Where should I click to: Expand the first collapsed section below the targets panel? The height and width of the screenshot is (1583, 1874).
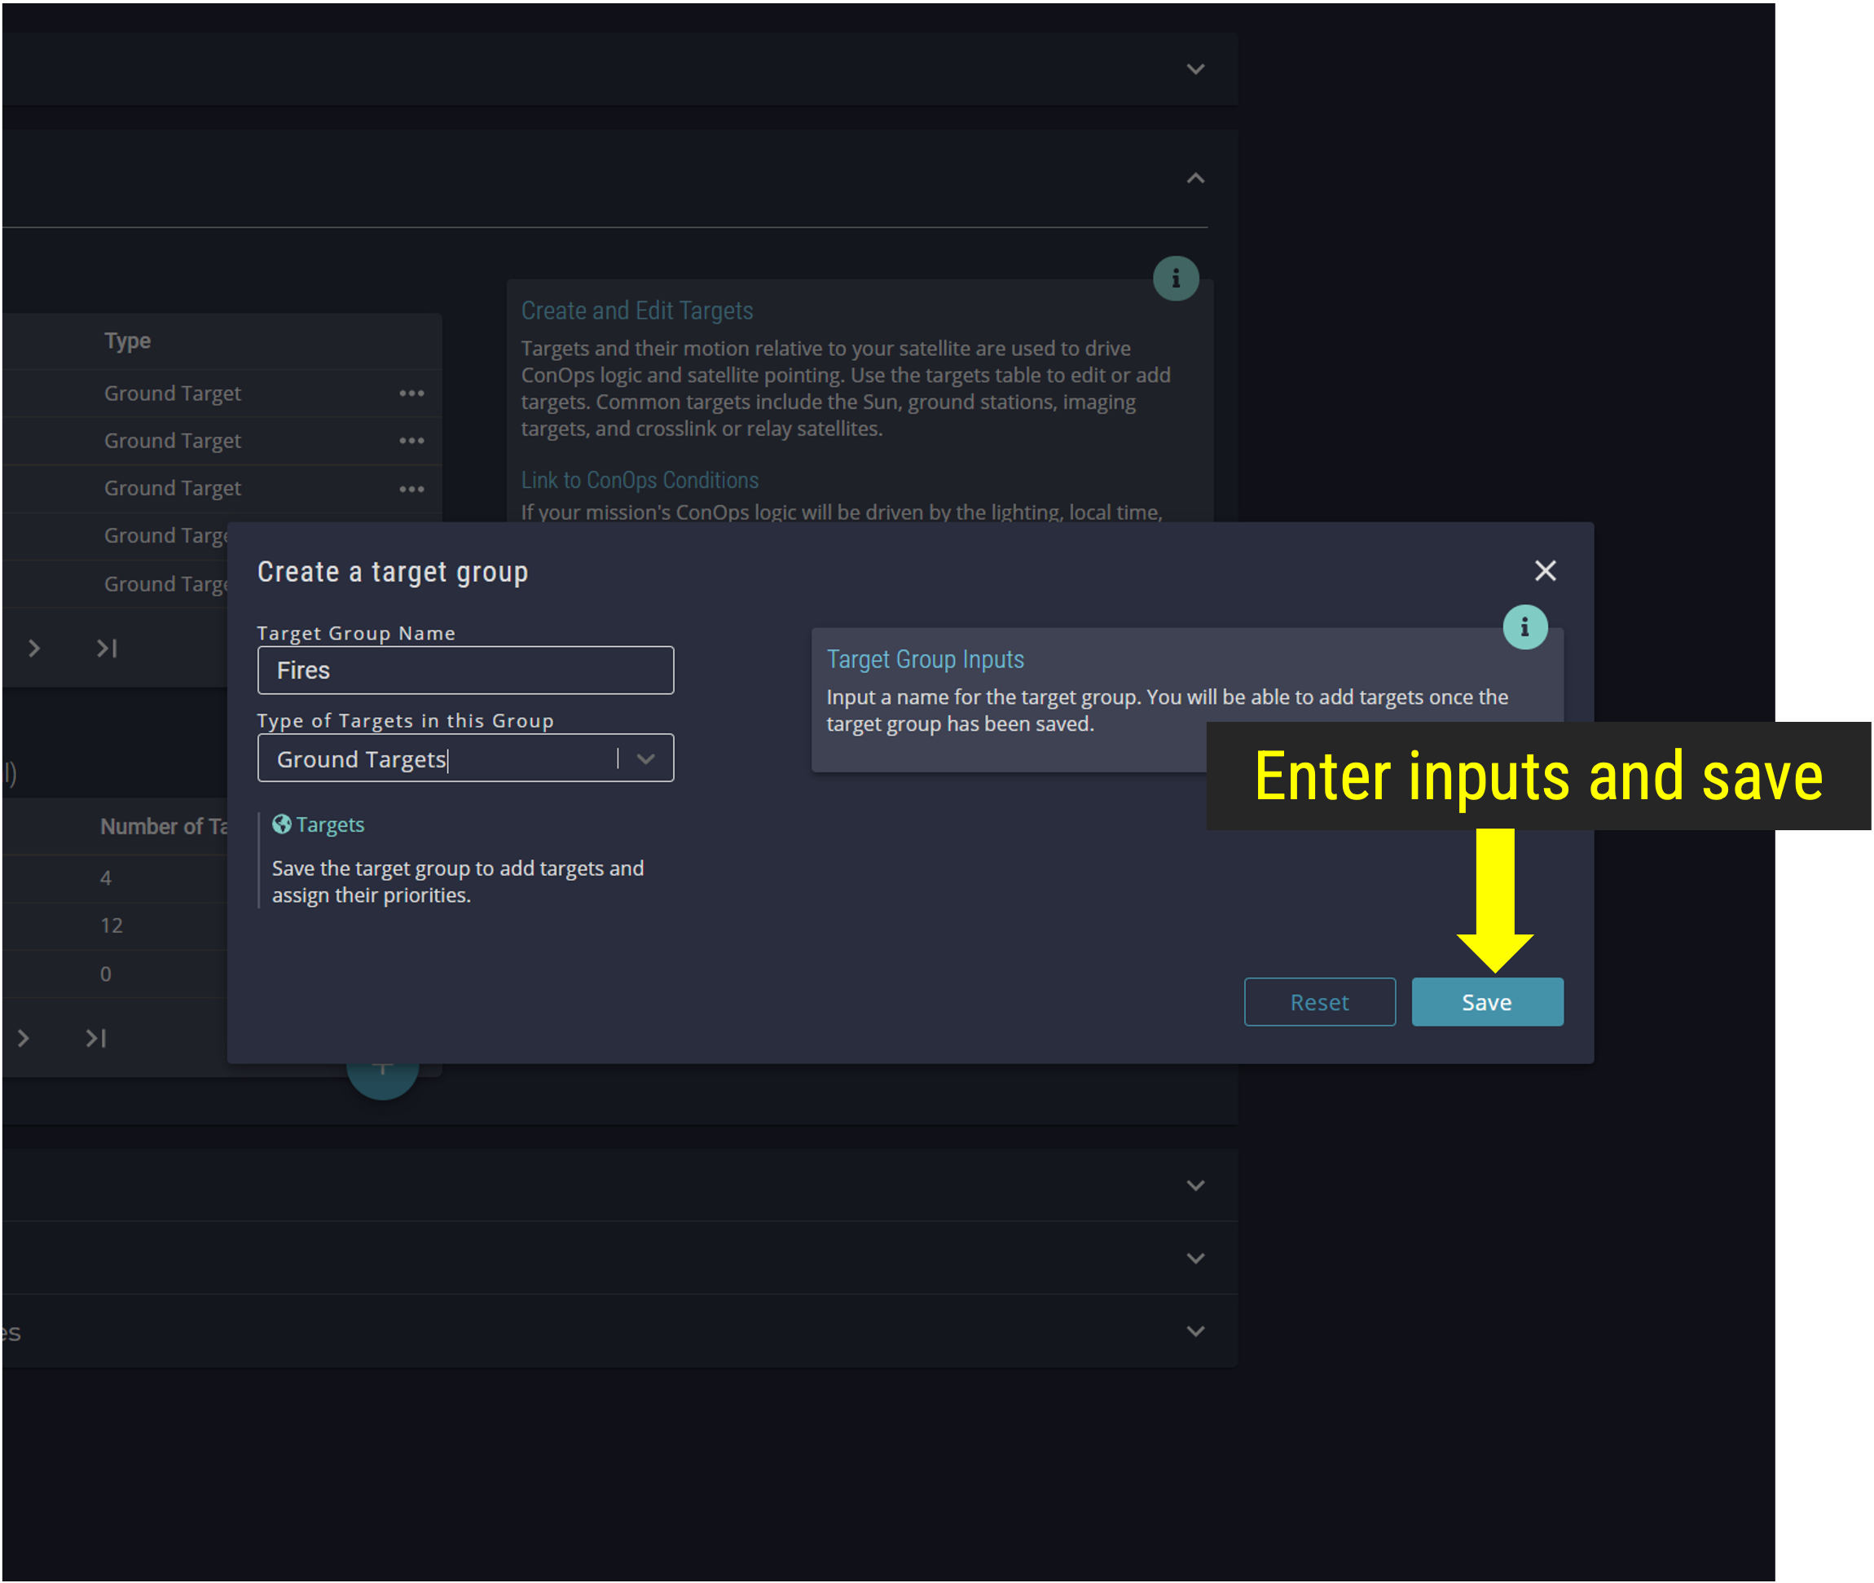(1195, 1185)
